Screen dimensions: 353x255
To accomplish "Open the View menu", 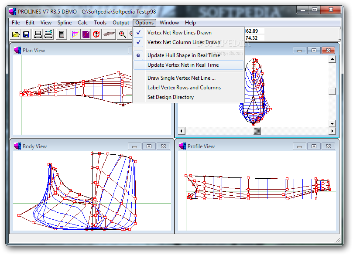I will coord(46,23).
